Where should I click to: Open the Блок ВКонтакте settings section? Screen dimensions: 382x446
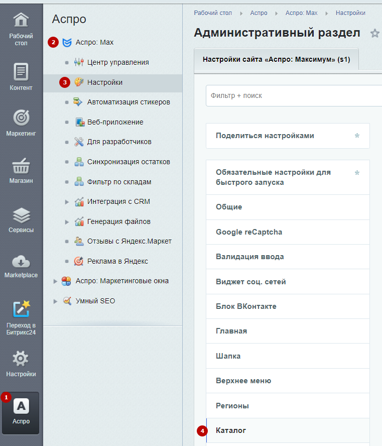point(288,306)
